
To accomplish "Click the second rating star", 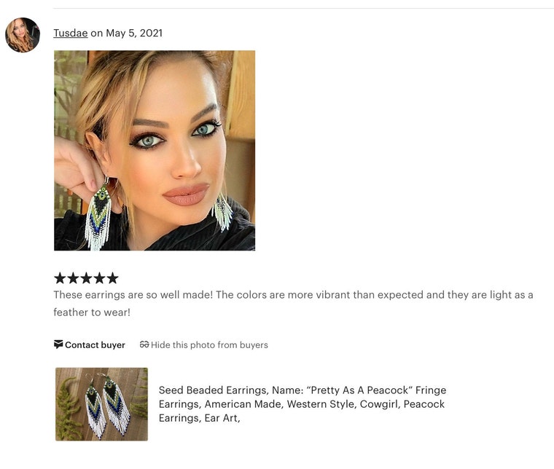I will point(73,278).
